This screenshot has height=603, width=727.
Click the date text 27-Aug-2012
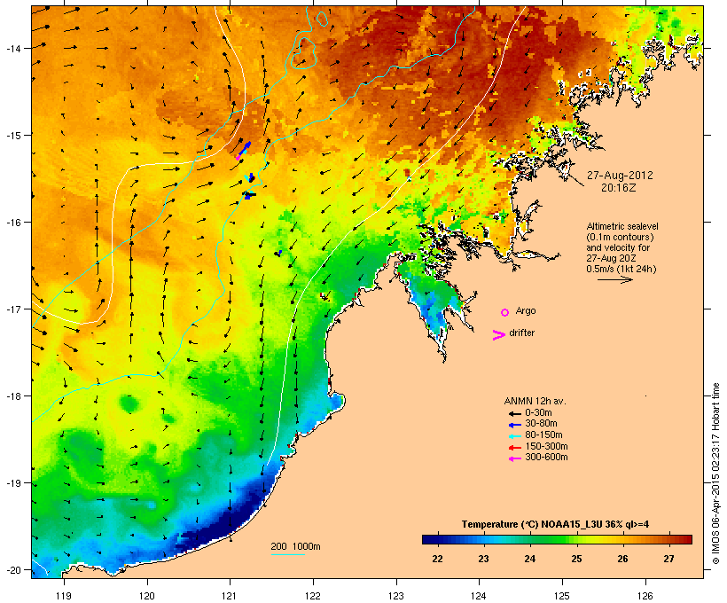(x=620, y=176)
